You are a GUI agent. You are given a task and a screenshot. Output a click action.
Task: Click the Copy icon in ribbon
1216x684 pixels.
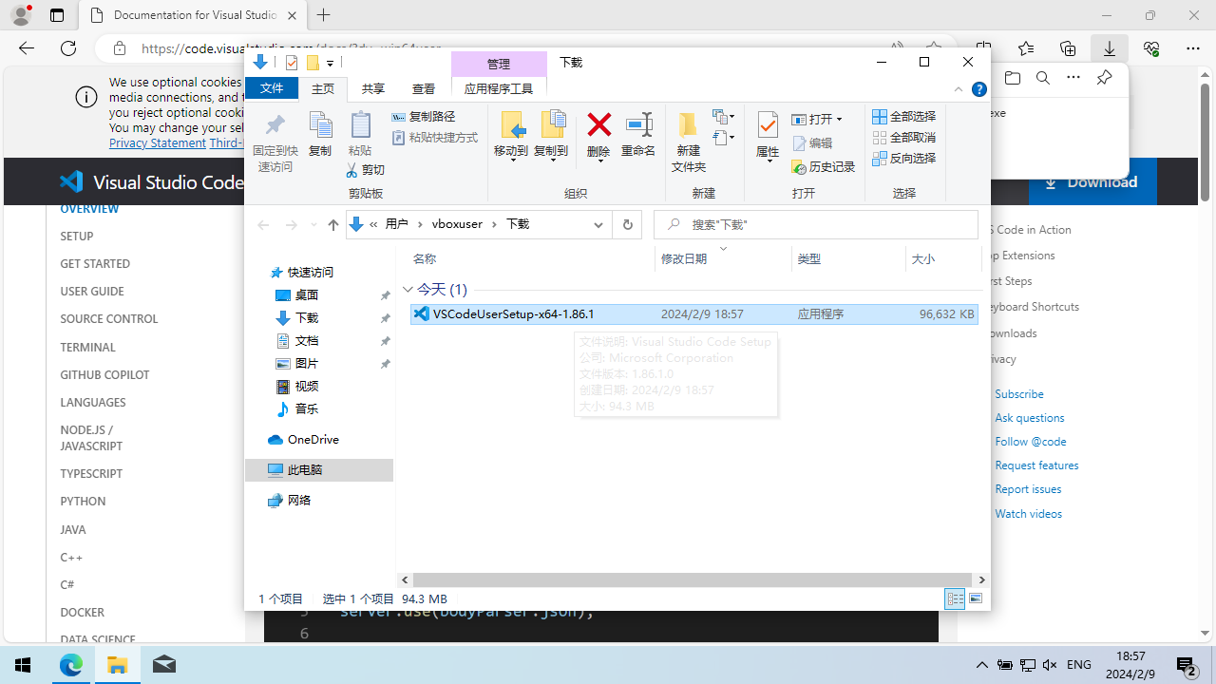[x=320, y=134]
